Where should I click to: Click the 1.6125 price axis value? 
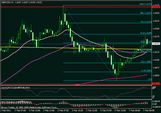[156, 52]
